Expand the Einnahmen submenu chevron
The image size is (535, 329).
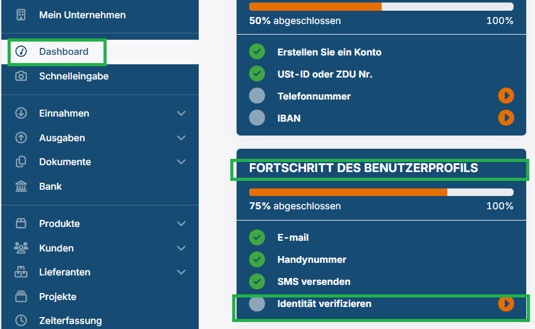(182, 113)
